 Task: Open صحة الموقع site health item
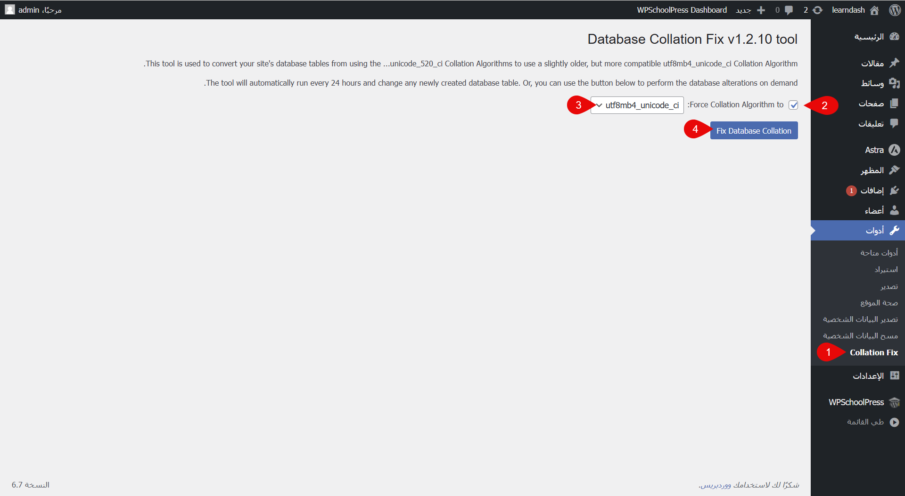tap(879, 303)
